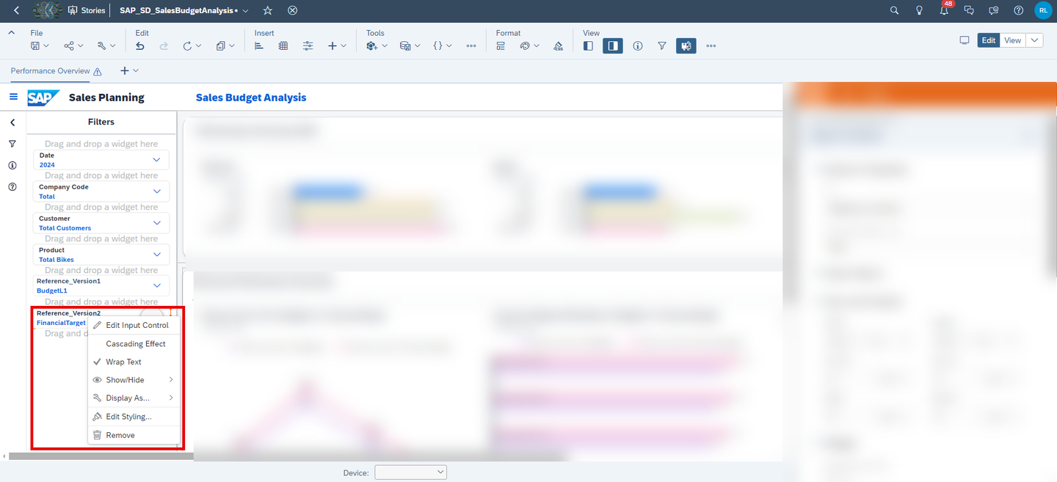Open the RL user profile avatar
This screenshot has height=482, width=1057.
pos(1042,10)
